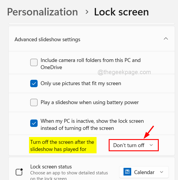Image resolution: width=178 pixels, height=180 pixels.
Task: Collapse Advanced slideshow settings chevron
Action: (x=166, y=39)
